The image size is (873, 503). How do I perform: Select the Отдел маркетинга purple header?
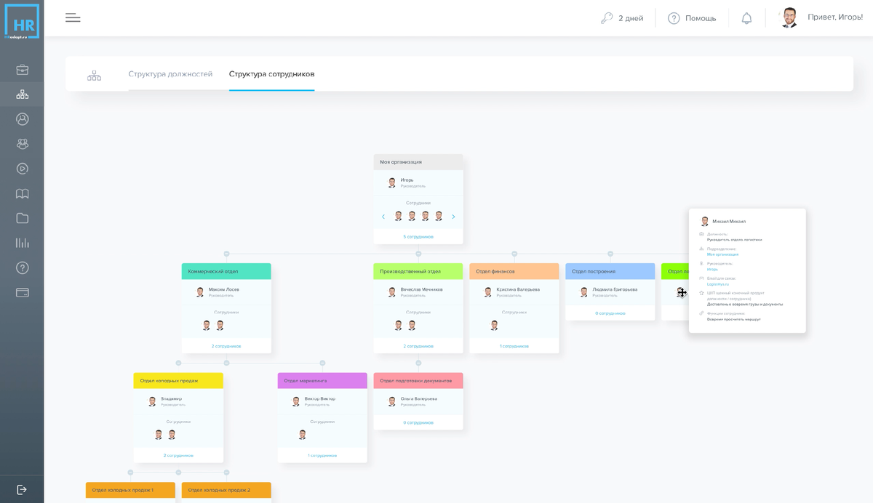[x=322, y=380]
